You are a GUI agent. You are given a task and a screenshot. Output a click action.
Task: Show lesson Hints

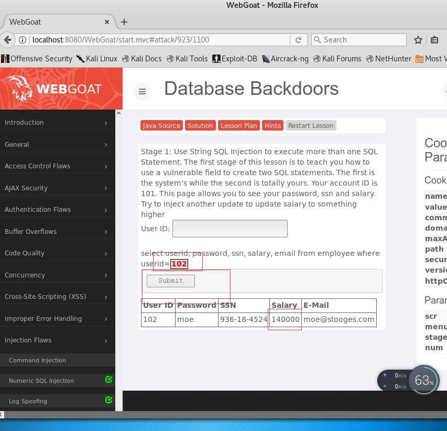tap(272, 125)
